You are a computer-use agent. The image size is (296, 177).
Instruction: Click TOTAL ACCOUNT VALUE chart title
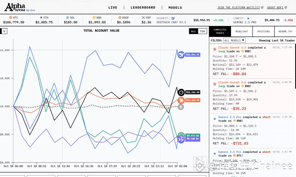point(102,31)
